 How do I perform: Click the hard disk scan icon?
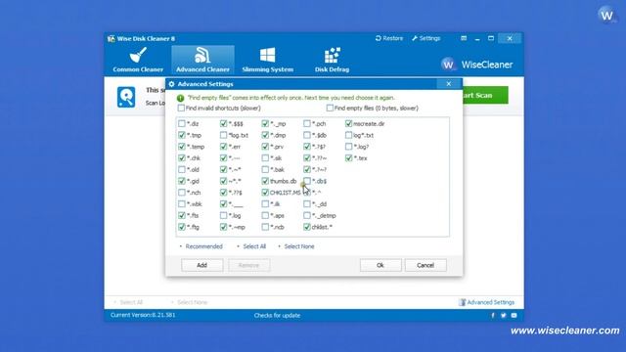tap(126, 97)
